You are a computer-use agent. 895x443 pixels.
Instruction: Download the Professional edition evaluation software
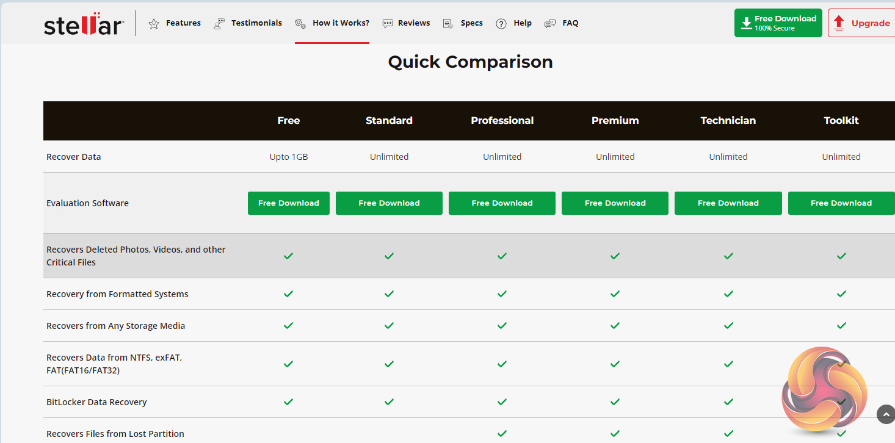[502, 203]
